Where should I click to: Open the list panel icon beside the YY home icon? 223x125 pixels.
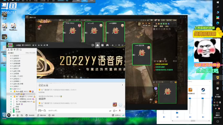[102, 45]
